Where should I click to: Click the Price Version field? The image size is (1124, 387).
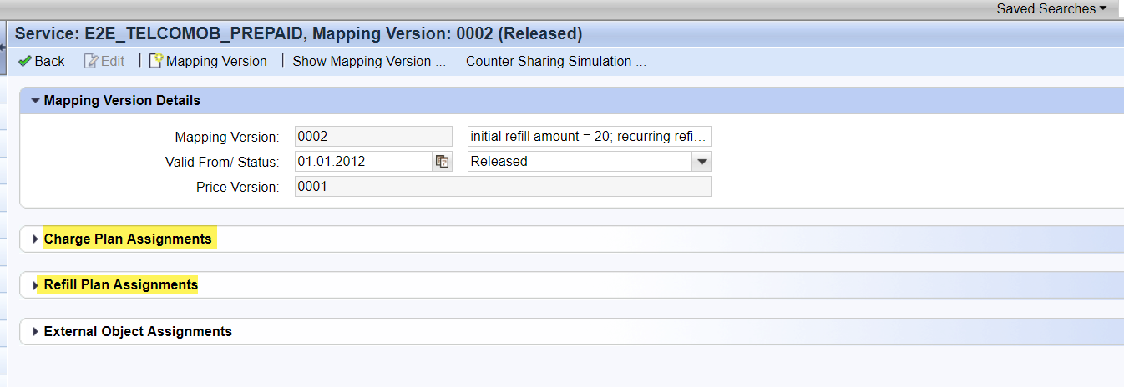503,187
